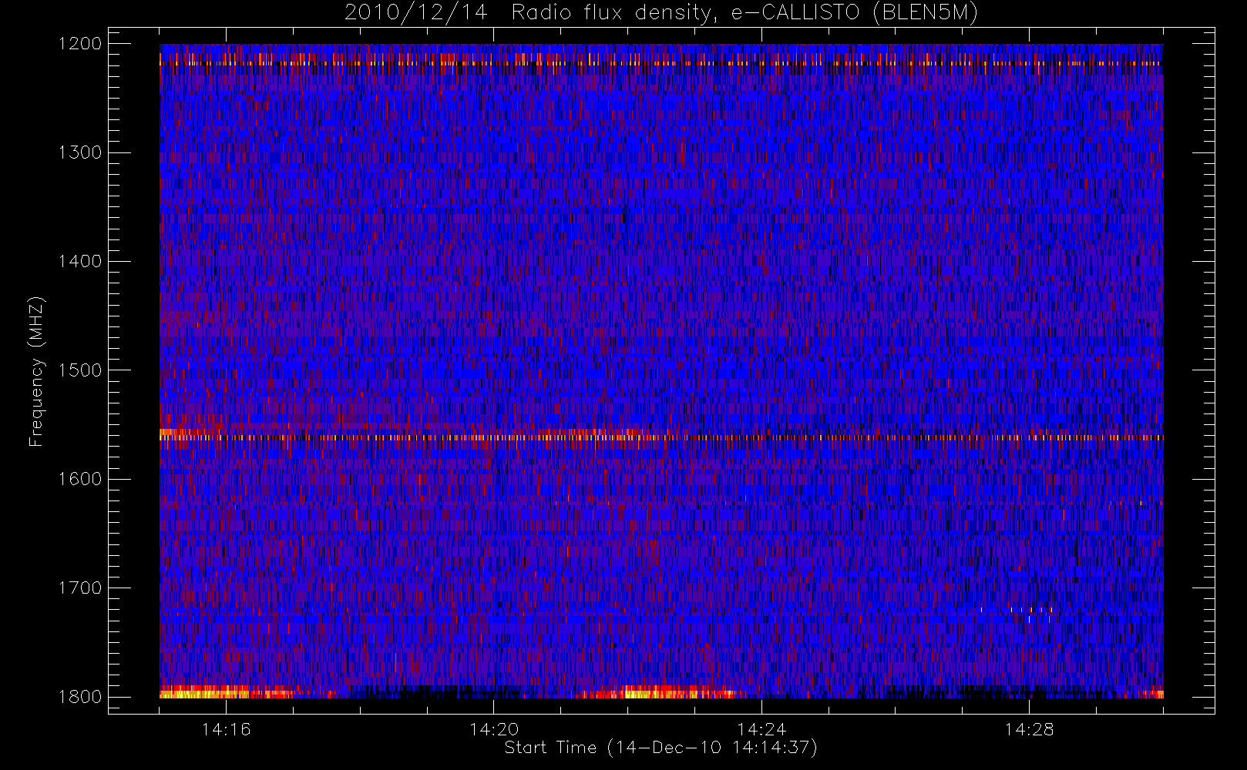Click the 14:28 time tick label
Screen dimensions: 1247x770
point(1029,729)
